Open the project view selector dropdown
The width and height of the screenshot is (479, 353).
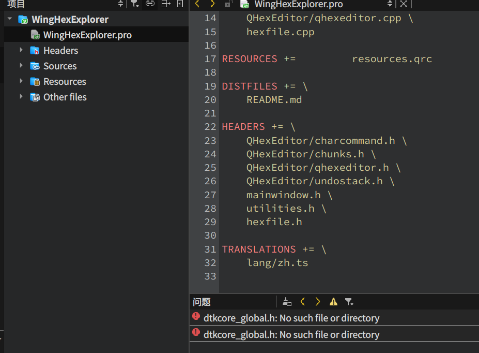(120, 4)
